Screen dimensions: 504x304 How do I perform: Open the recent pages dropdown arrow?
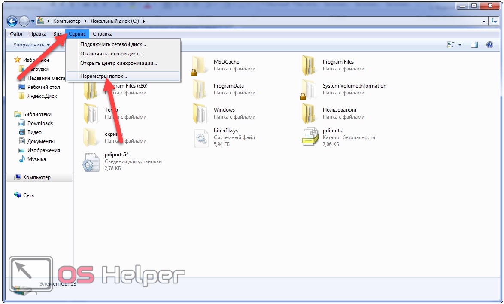tap(33, 21)
